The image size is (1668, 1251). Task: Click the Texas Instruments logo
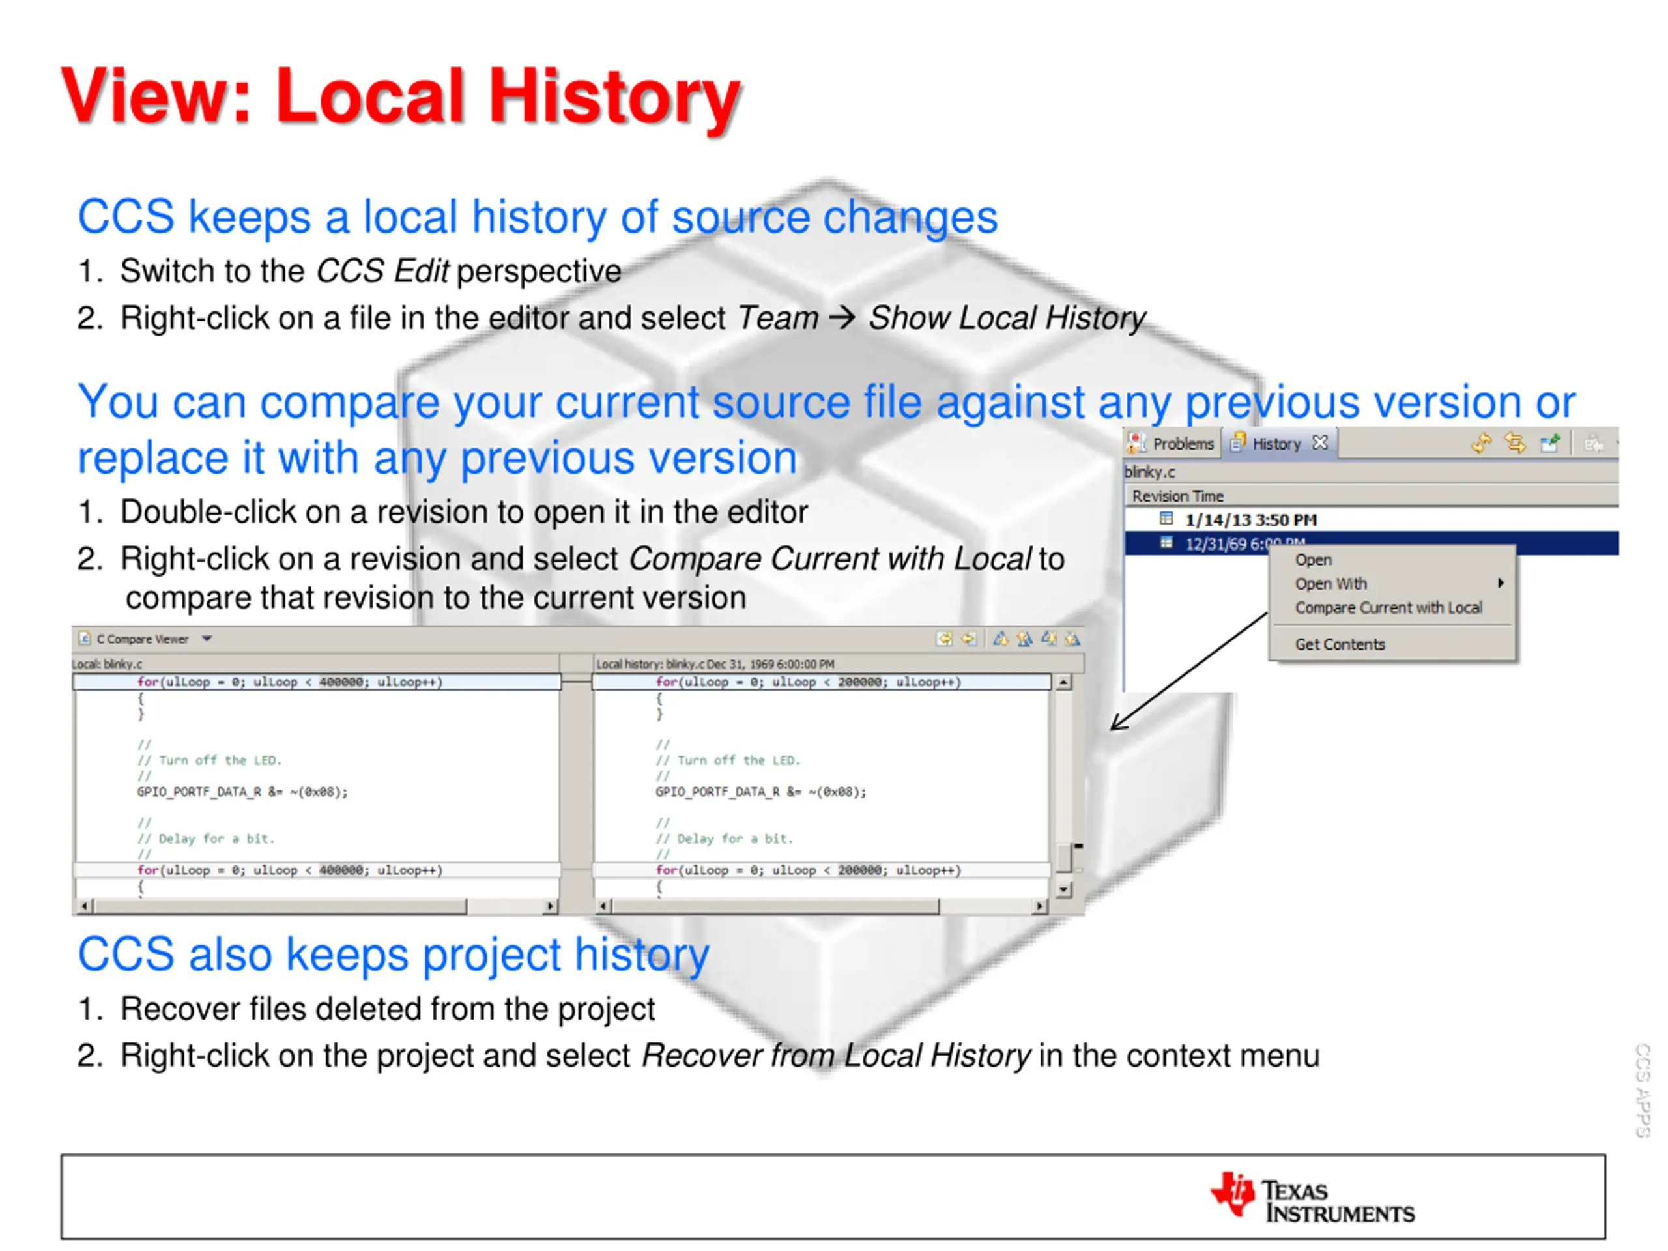click(1313, 1196)
